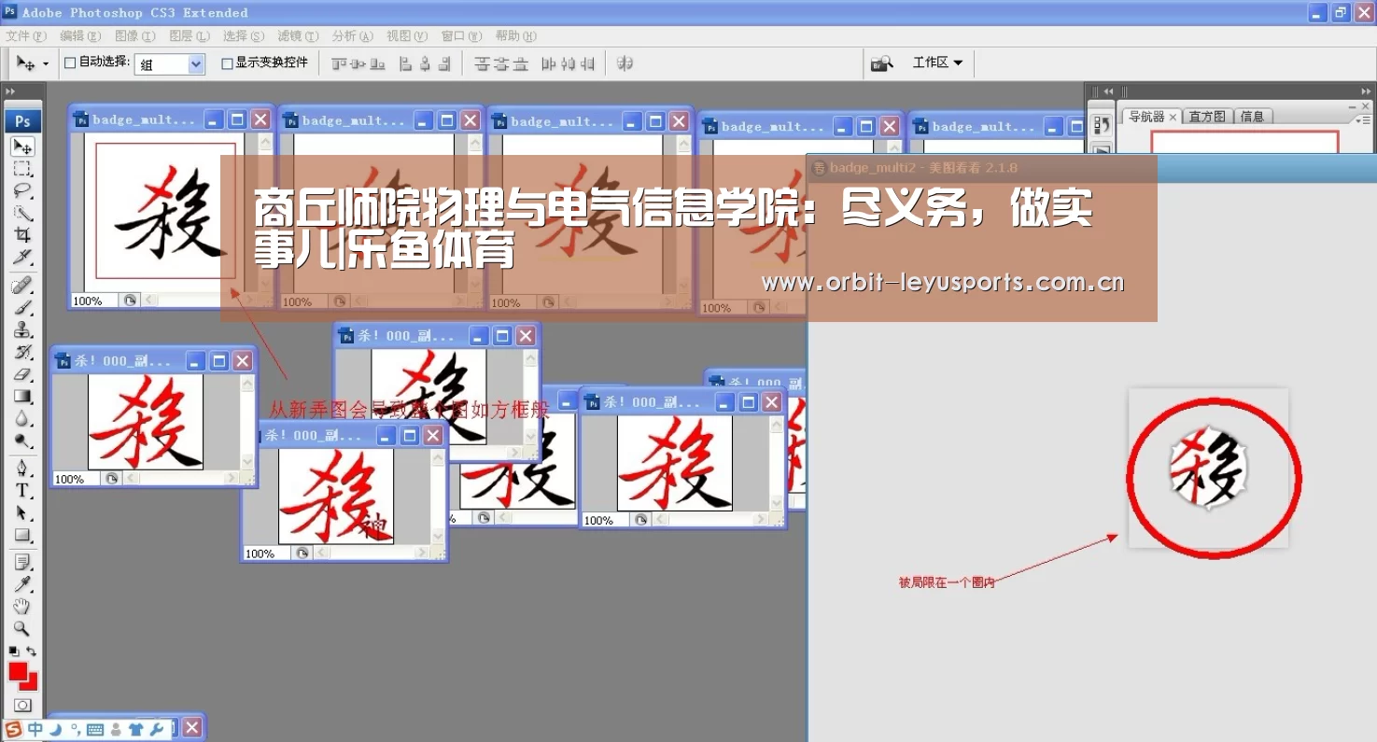Click the Auto-Align Layers icon
Screen dimensions: 1377x742
click(x=625, y=63)
